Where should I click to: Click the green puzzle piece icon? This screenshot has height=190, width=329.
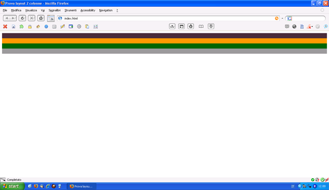(22, 27)
